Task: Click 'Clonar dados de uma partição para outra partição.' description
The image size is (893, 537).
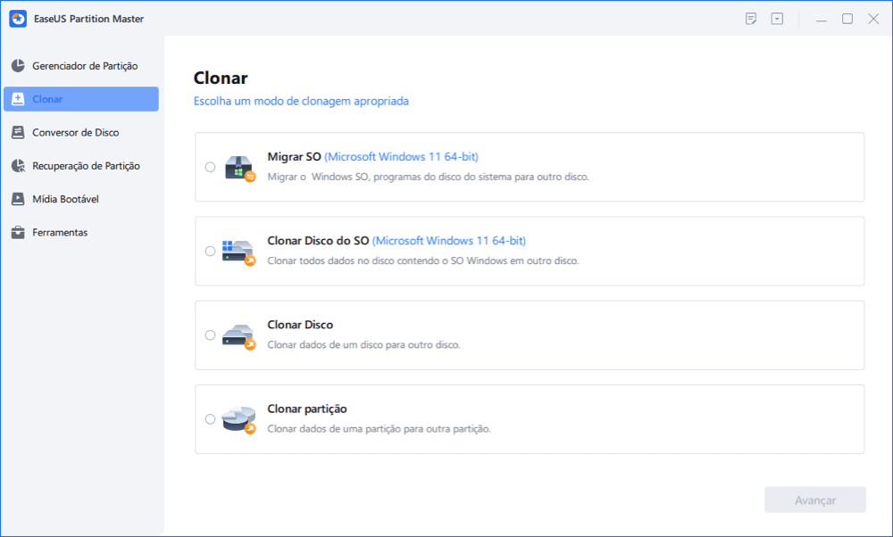Action: (x=380, y=429)
